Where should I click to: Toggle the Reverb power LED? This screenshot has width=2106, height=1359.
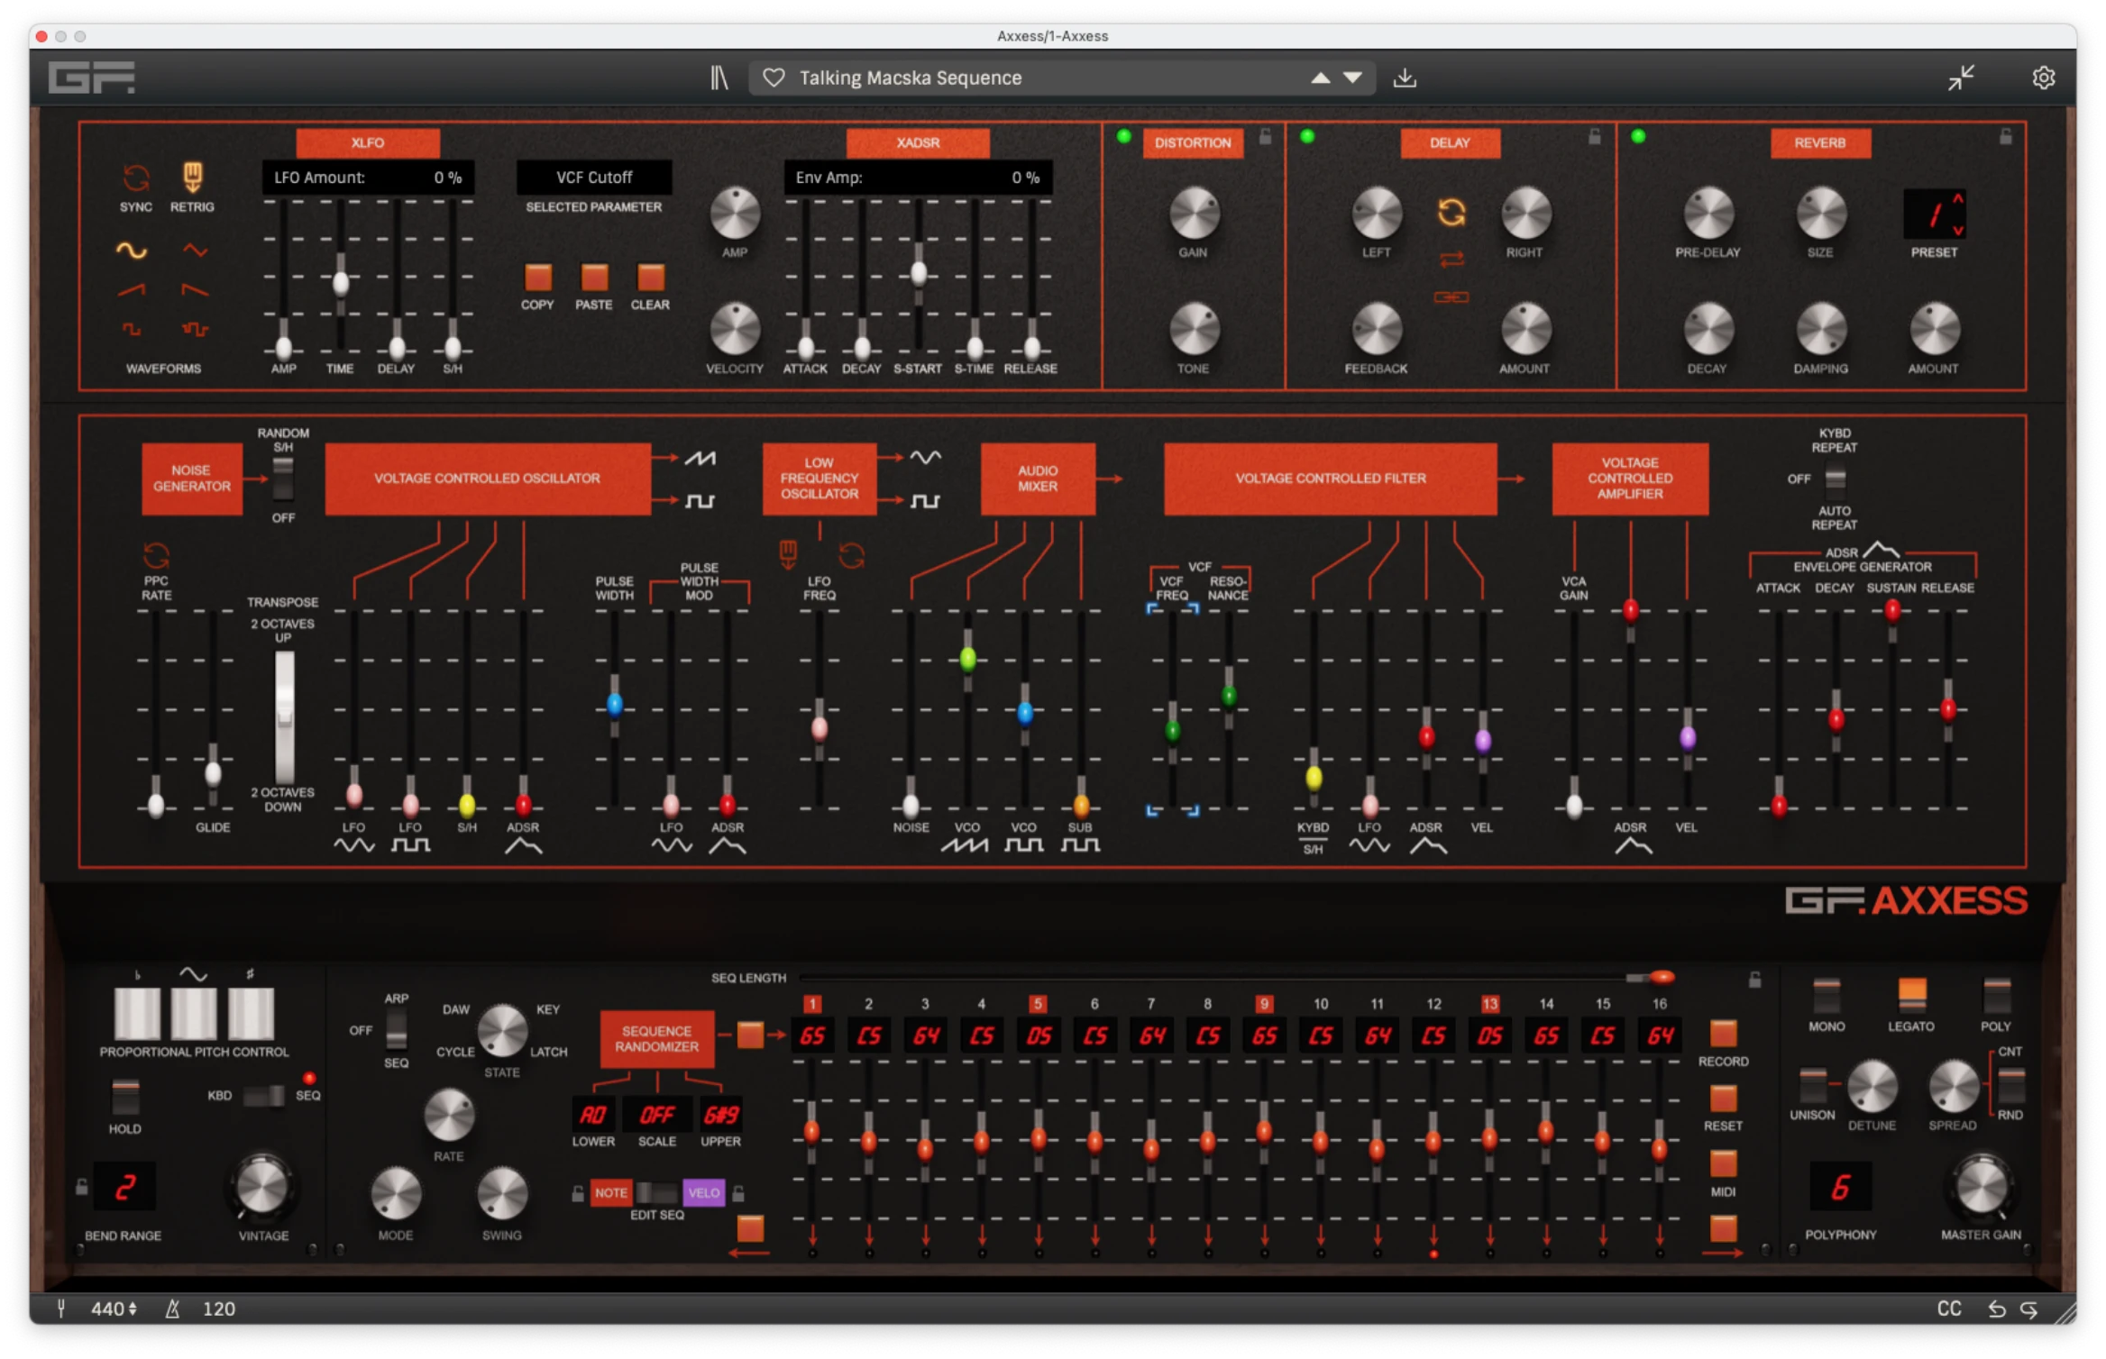pos(1638,137)
